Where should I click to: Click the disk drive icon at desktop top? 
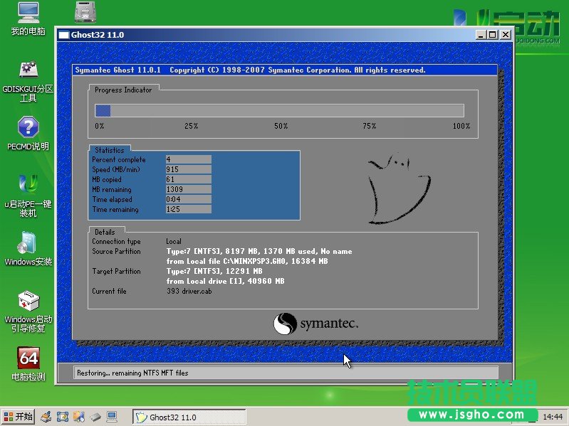point(85,11)
